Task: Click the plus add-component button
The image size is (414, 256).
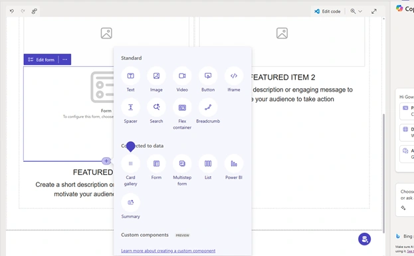Action: click(106, 161)
